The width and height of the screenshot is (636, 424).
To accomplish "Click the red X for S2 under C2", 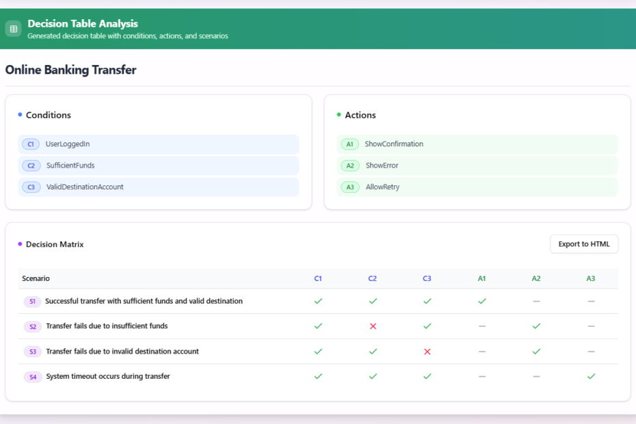I will [x=373, y=326].
